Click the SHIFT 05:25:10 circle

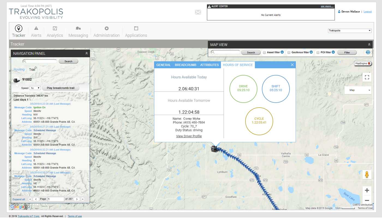tap(276, 89)
